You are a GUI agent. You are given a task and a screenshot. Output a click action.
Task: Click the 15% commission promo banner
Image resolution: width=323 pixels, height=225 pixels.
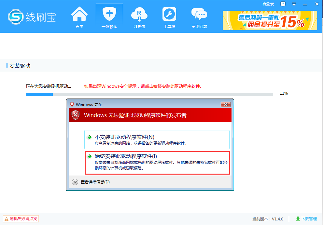coord(270,20)
